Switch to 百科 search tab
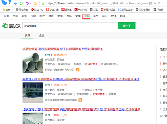 point(69,16)
